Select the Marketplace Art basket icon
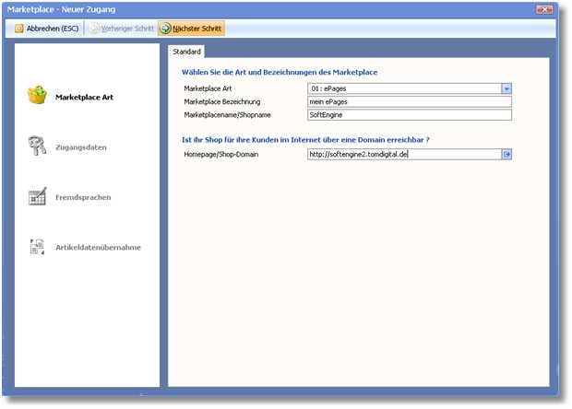The image size is (572, 409). 37,96
